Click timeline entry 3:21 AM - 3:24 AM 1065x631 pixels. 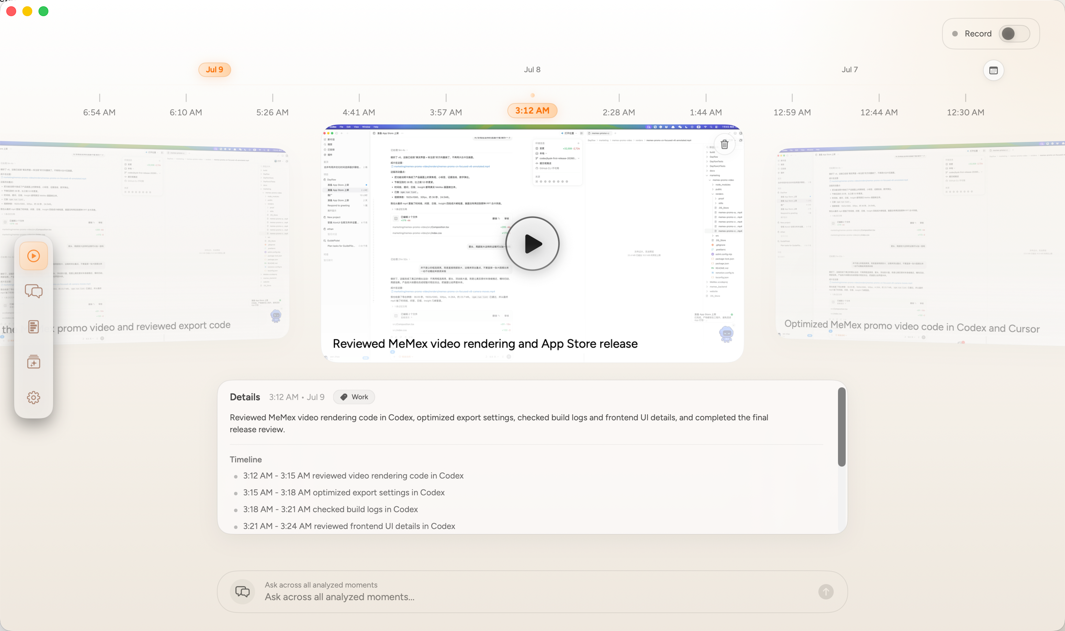(x=349, y=526)
